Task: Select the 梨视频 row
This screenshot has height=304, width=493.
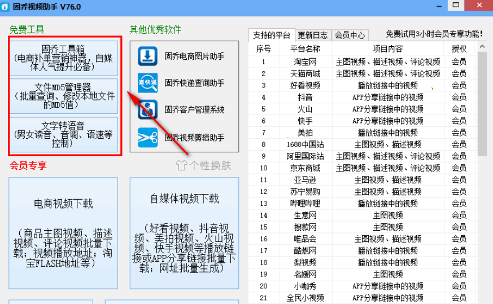Action: 363,263
